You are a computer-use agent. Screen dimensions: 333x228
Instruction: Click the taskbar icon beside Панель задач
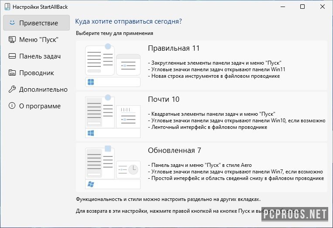pos(12,56)
